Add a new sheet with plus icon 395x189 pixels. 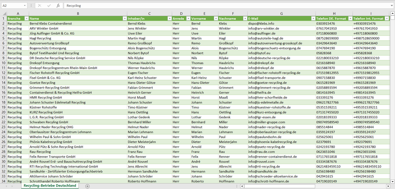[x=87, y=186]
